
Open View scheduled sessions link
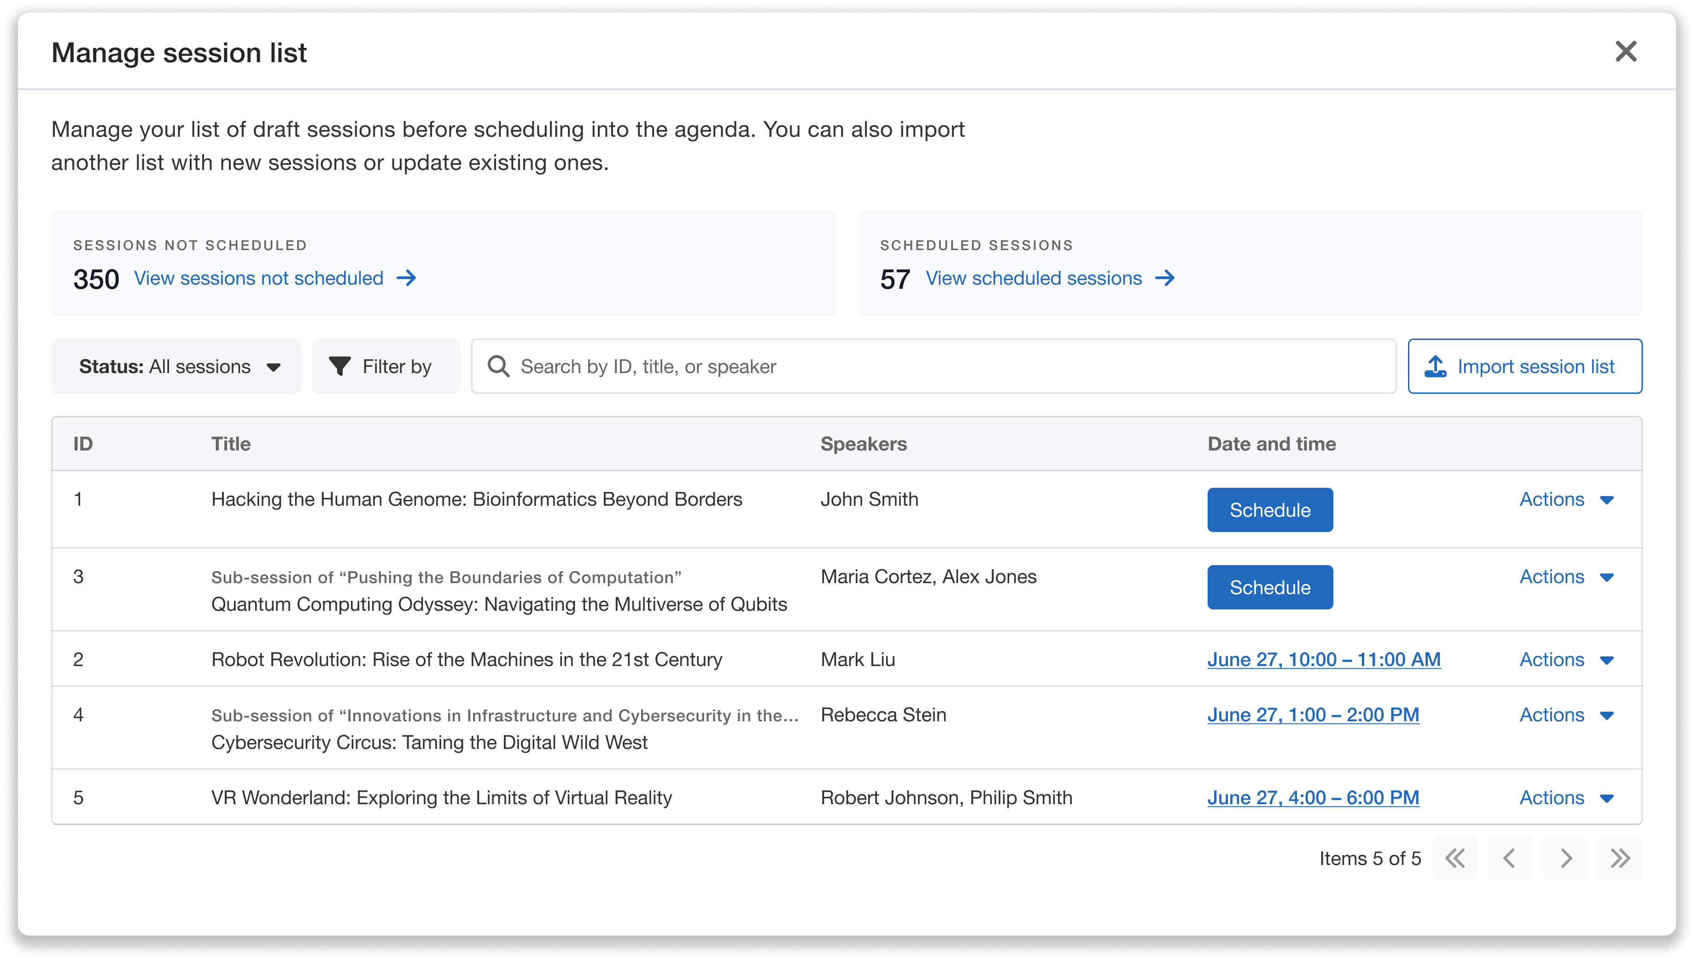click(x=1034, y=278)
